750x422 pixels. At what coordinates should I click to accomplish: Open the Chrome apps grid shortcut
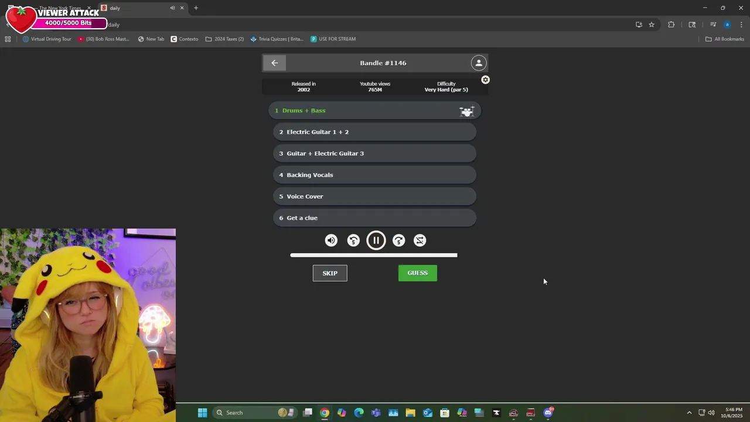point(8,39)
